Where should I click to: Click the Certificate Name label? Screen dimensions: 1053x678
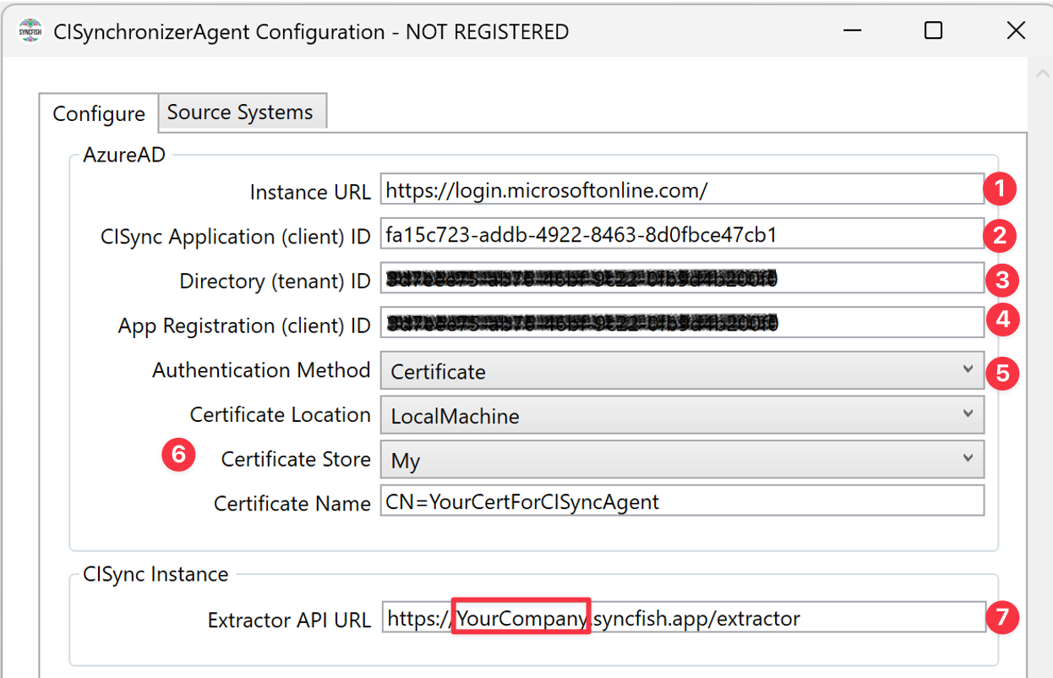292,503
